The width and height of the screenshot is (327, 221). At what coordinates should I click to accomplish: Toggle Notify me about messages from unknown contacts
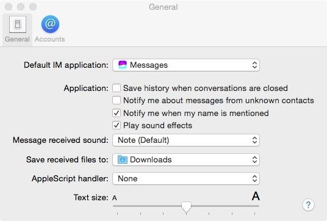pos(117,100)
